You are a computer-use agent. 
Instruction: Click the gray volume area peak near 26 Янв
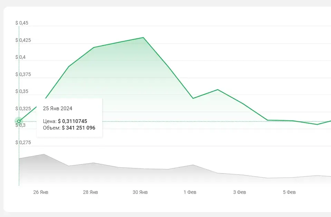pyautogui.click(x=44, y=154)
